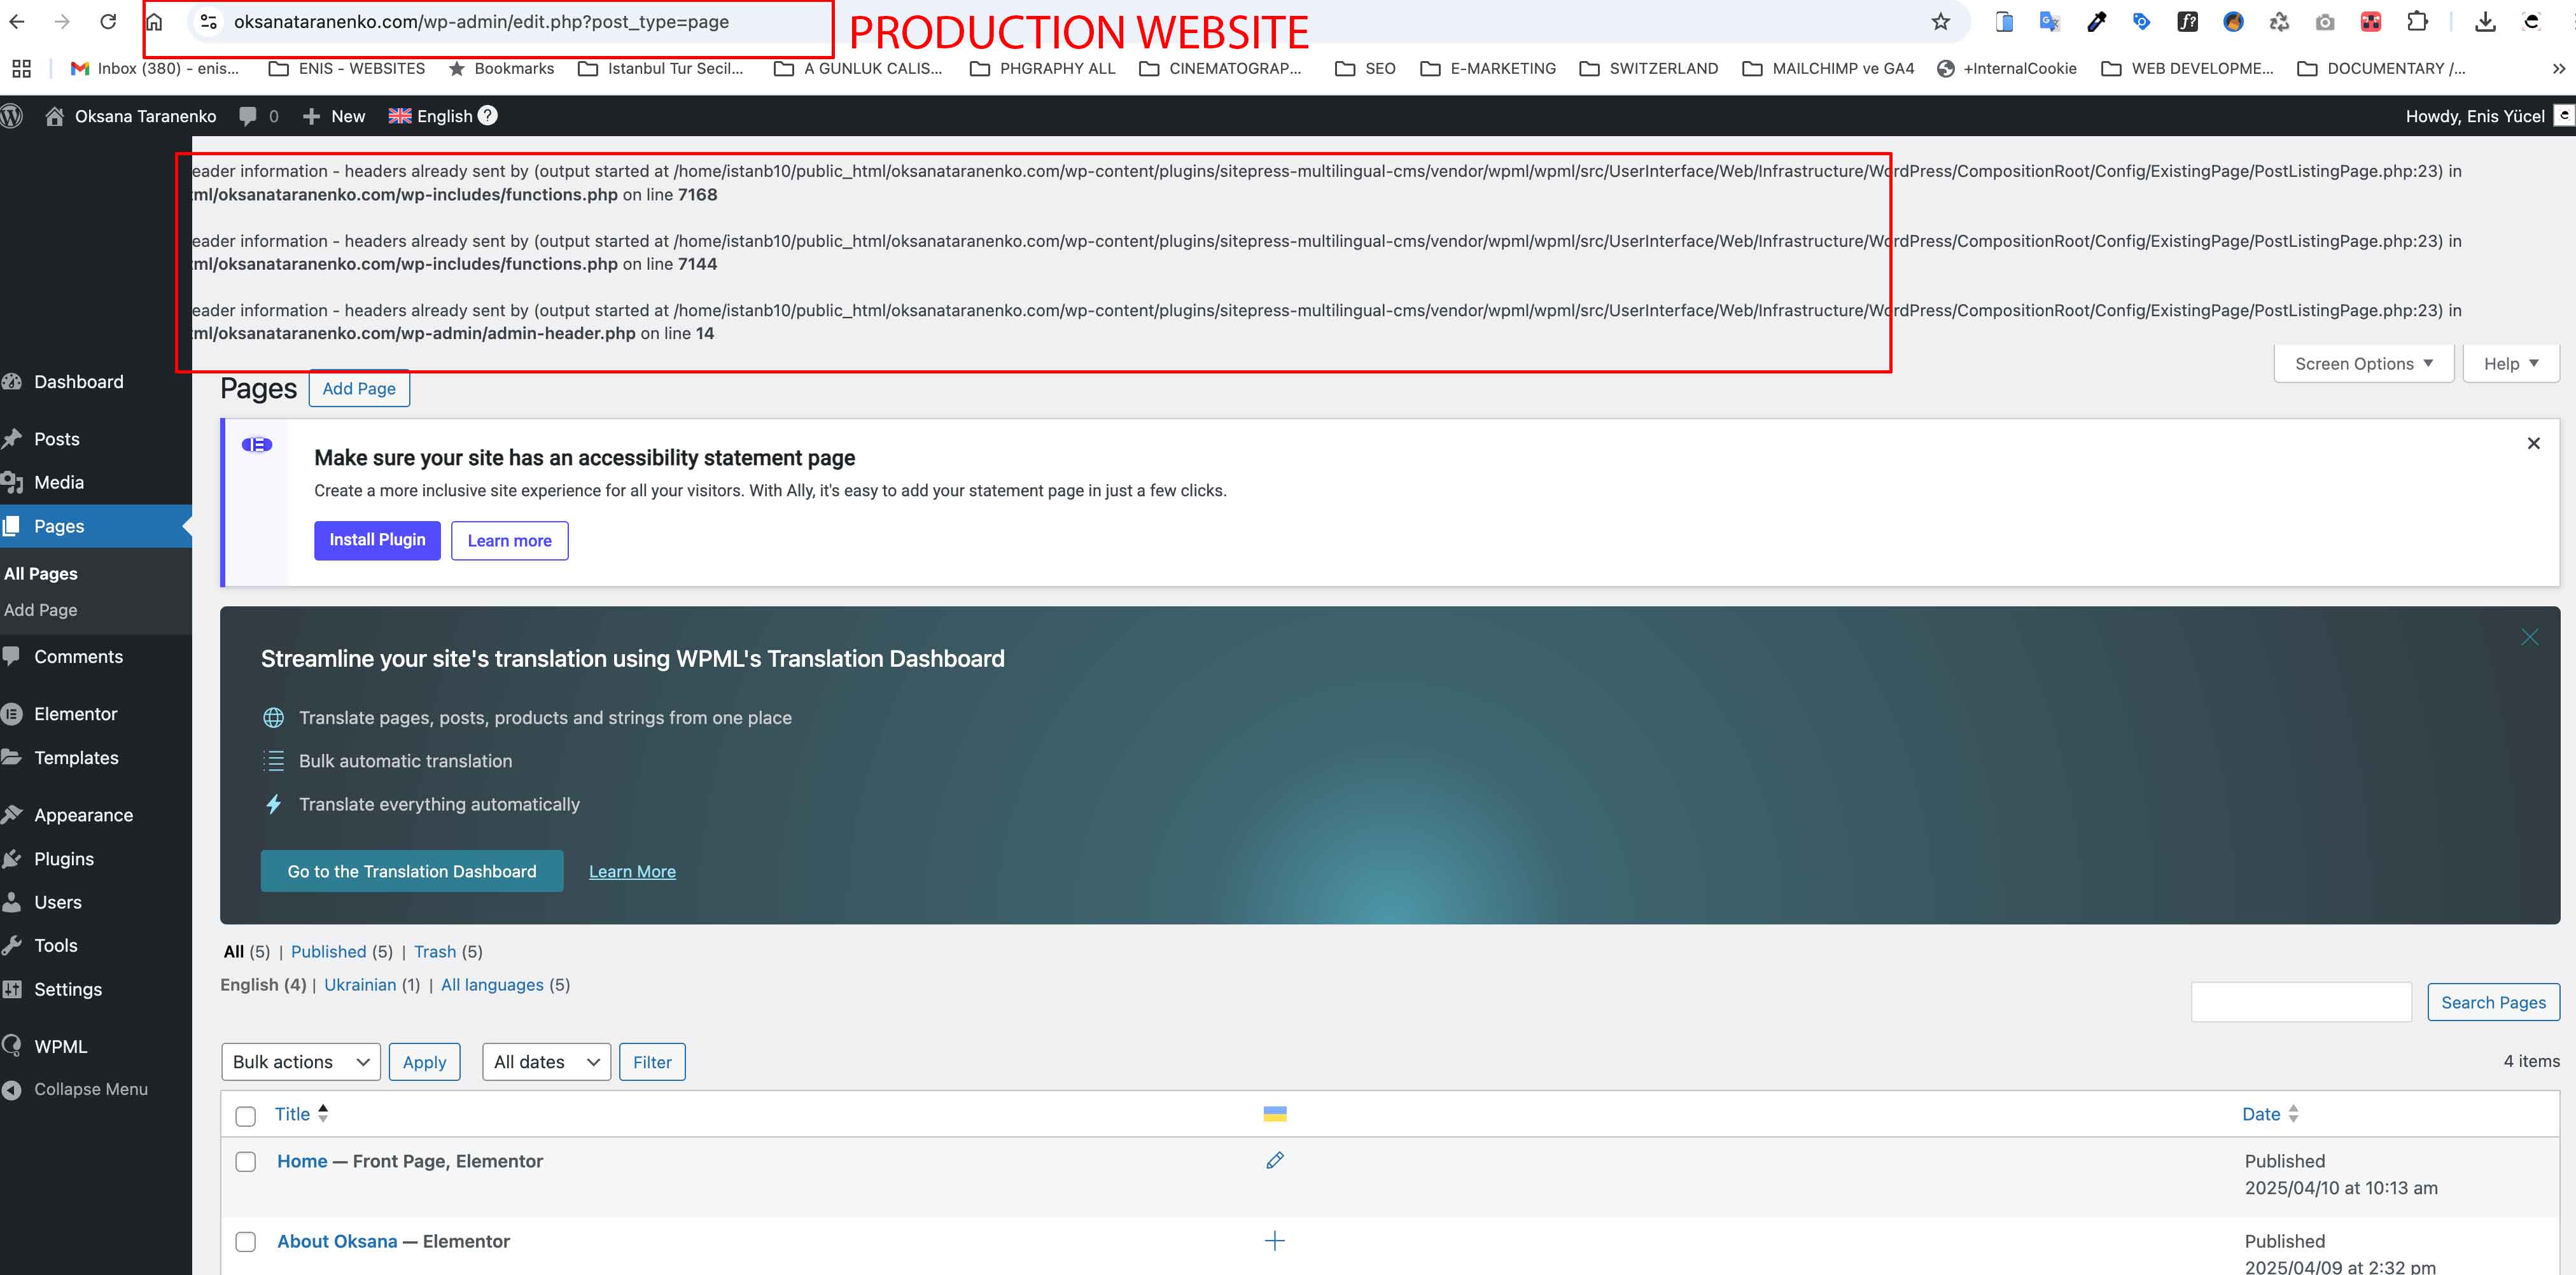
Task: Open the browser home page icon
Action: tap(154, 21)
